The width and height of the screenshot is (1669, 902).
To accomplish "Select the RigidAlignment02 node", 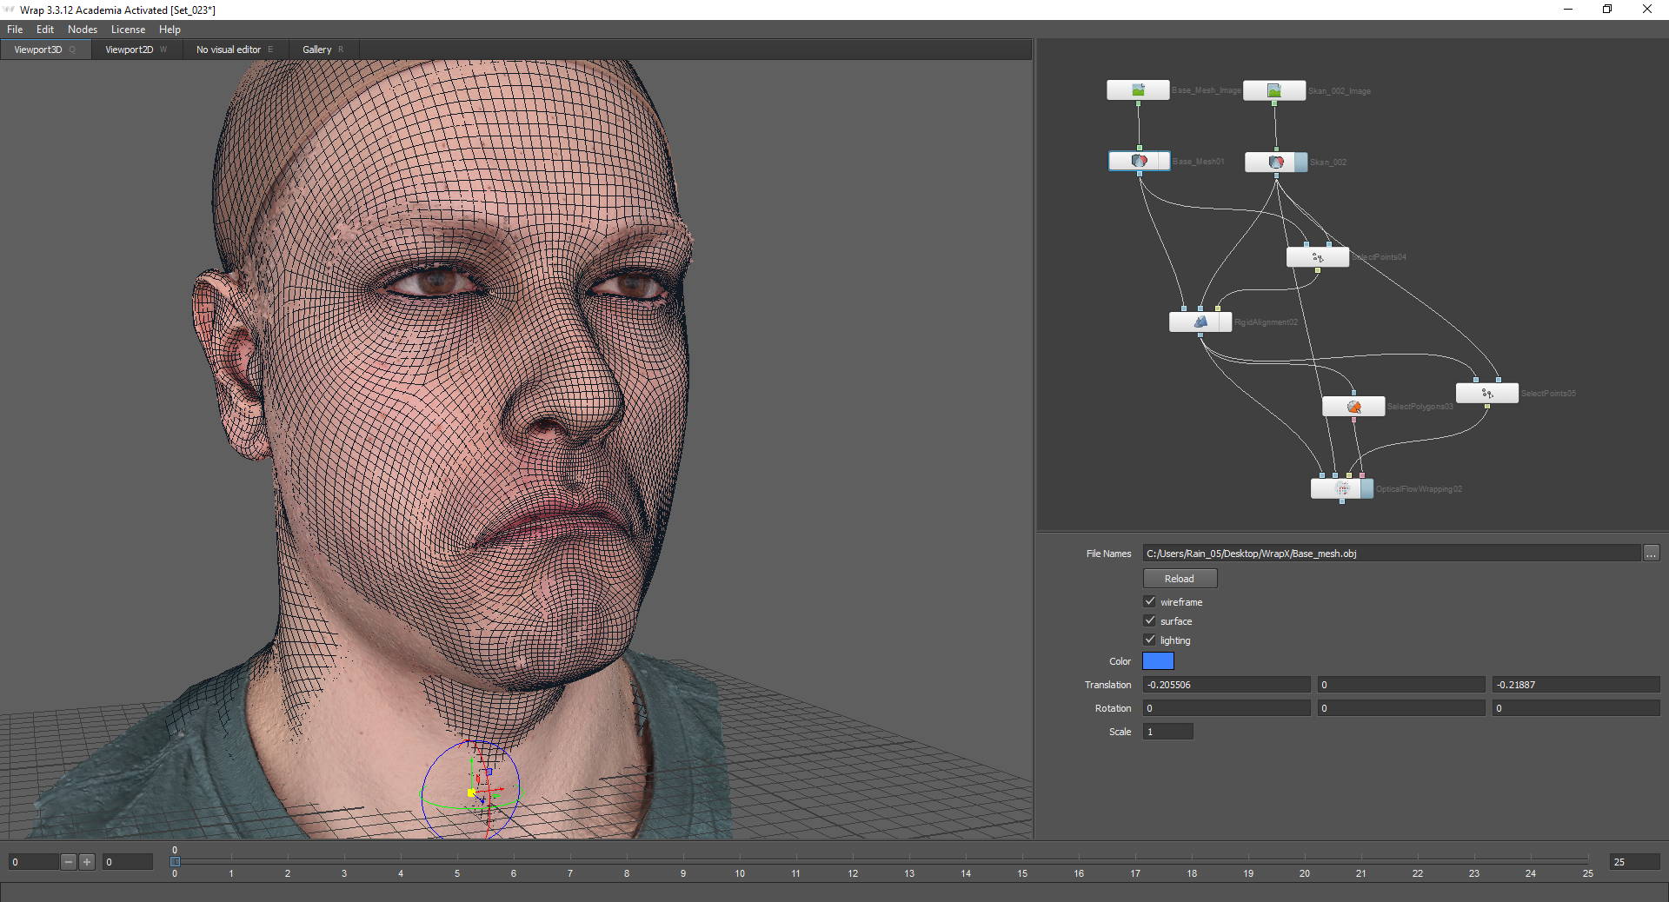I will 1200,322.
